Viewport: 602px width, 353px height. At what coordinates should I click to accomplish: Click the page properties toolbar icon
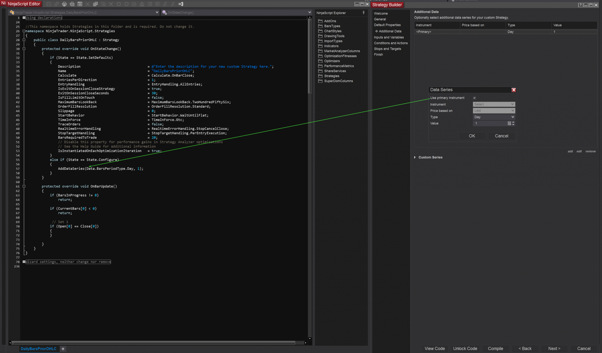(80, 4)
